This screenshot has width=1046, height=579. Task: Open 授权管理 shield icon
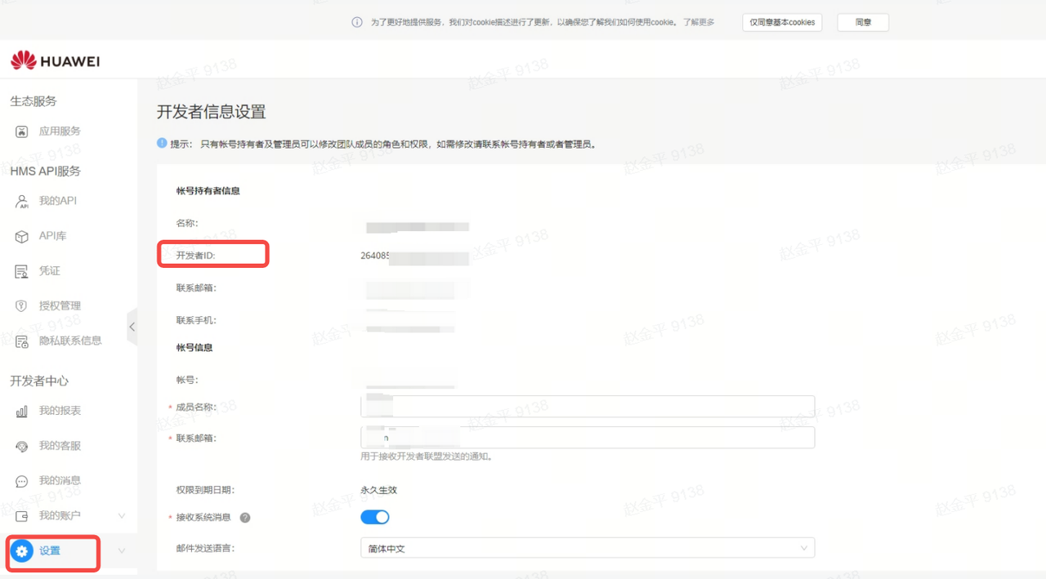coord(22,306)
